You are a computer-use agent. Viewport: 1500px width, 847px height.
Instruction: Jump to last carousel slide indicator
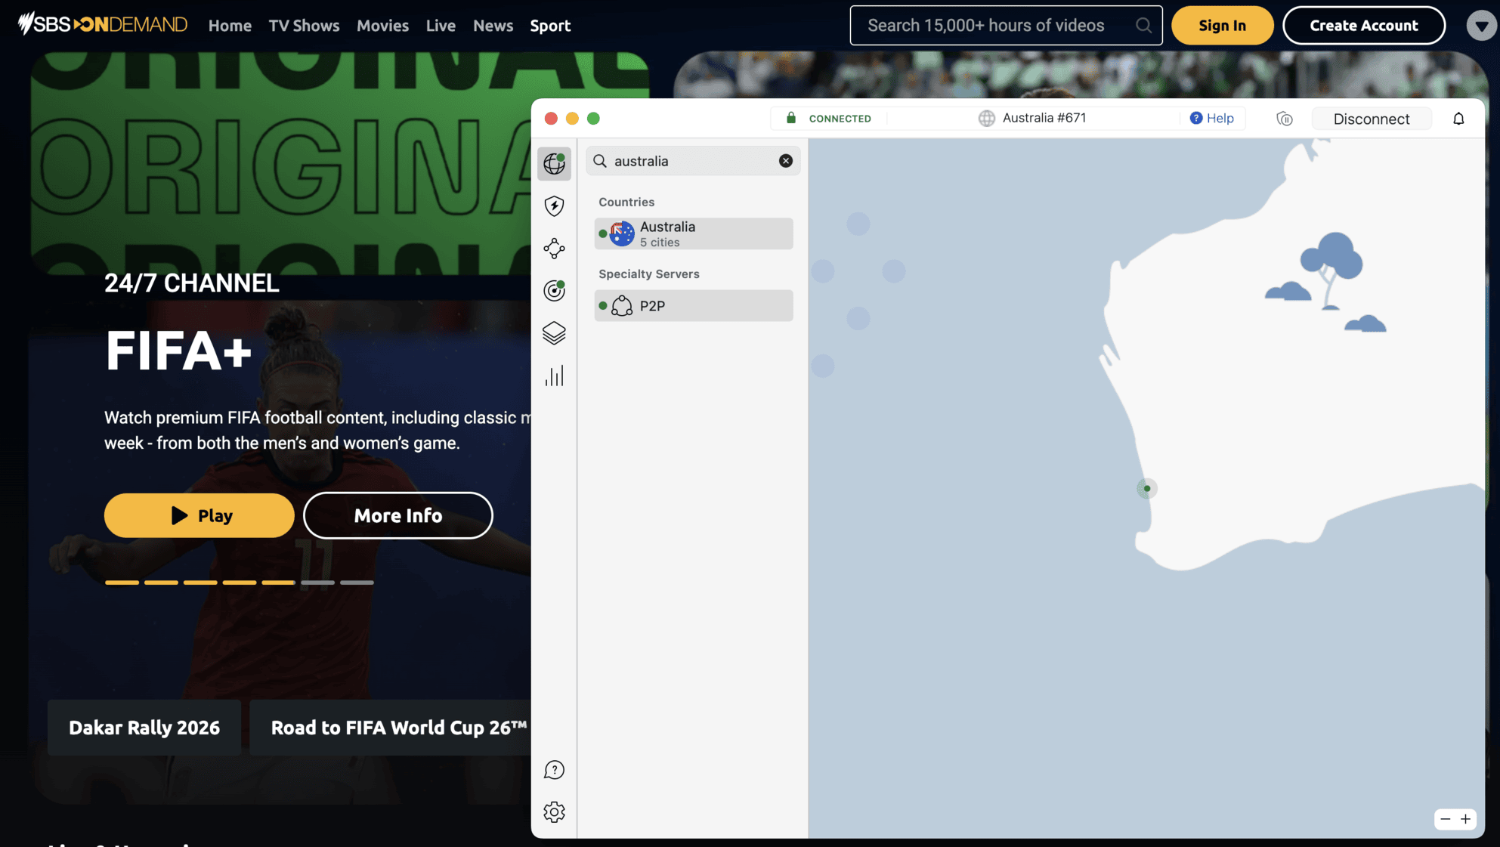[357, 583]
